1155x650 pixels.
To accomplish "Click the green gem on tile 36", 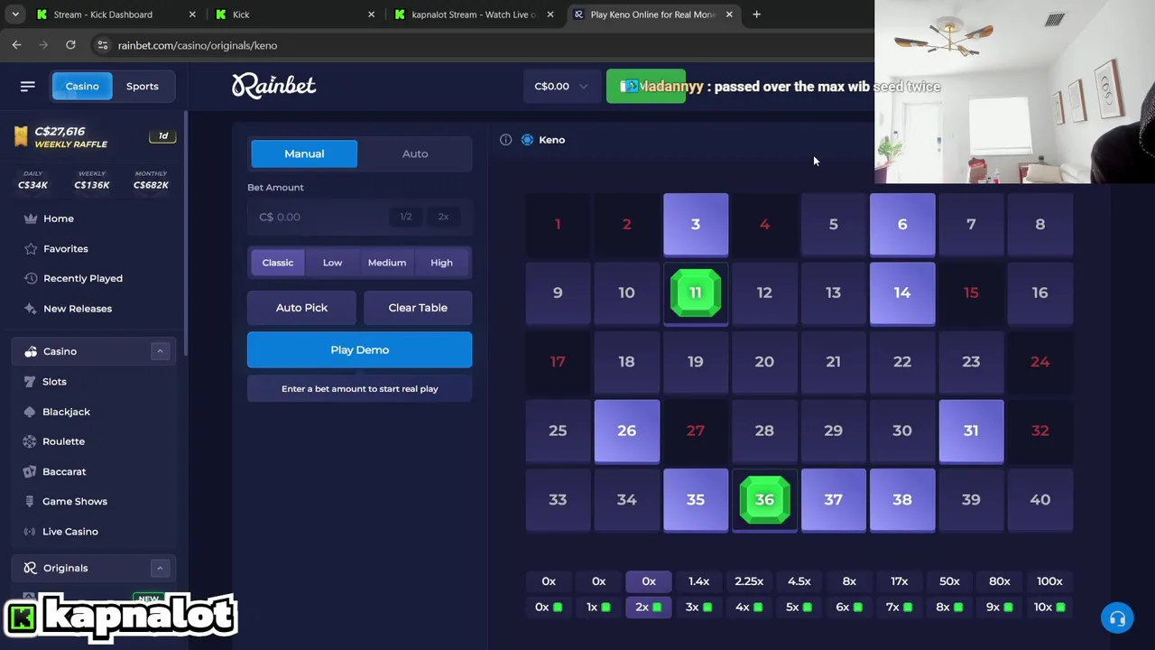I will coord(764,499).
